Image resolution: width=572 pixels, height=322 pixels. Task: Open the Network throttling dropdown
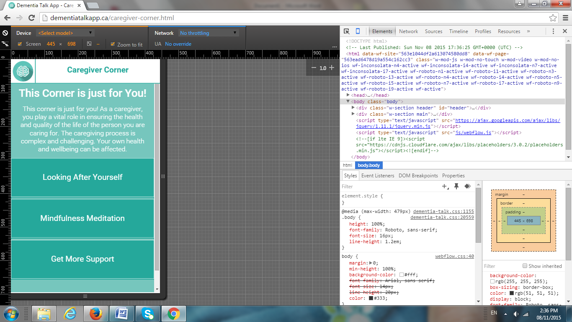coord(209,33)
